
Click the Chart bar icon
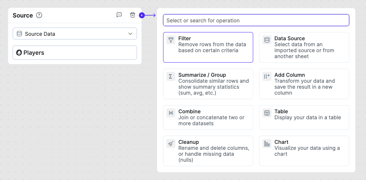pyautogui.click(x=267, y=143)
